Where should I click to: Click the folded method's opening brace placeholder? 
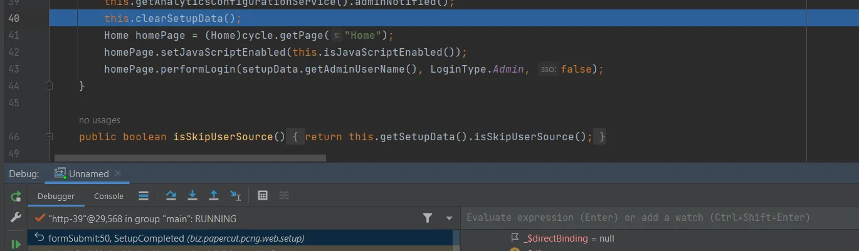tap(296, 136)
